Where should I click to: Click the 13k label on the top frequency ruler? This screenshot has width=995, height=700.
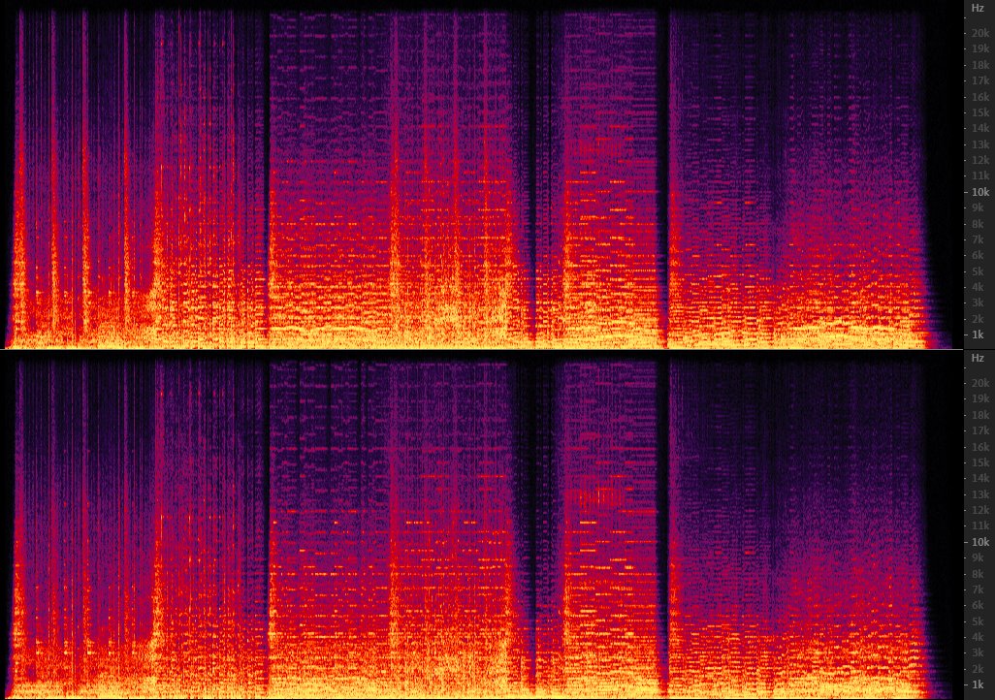(x=978, y=144)
